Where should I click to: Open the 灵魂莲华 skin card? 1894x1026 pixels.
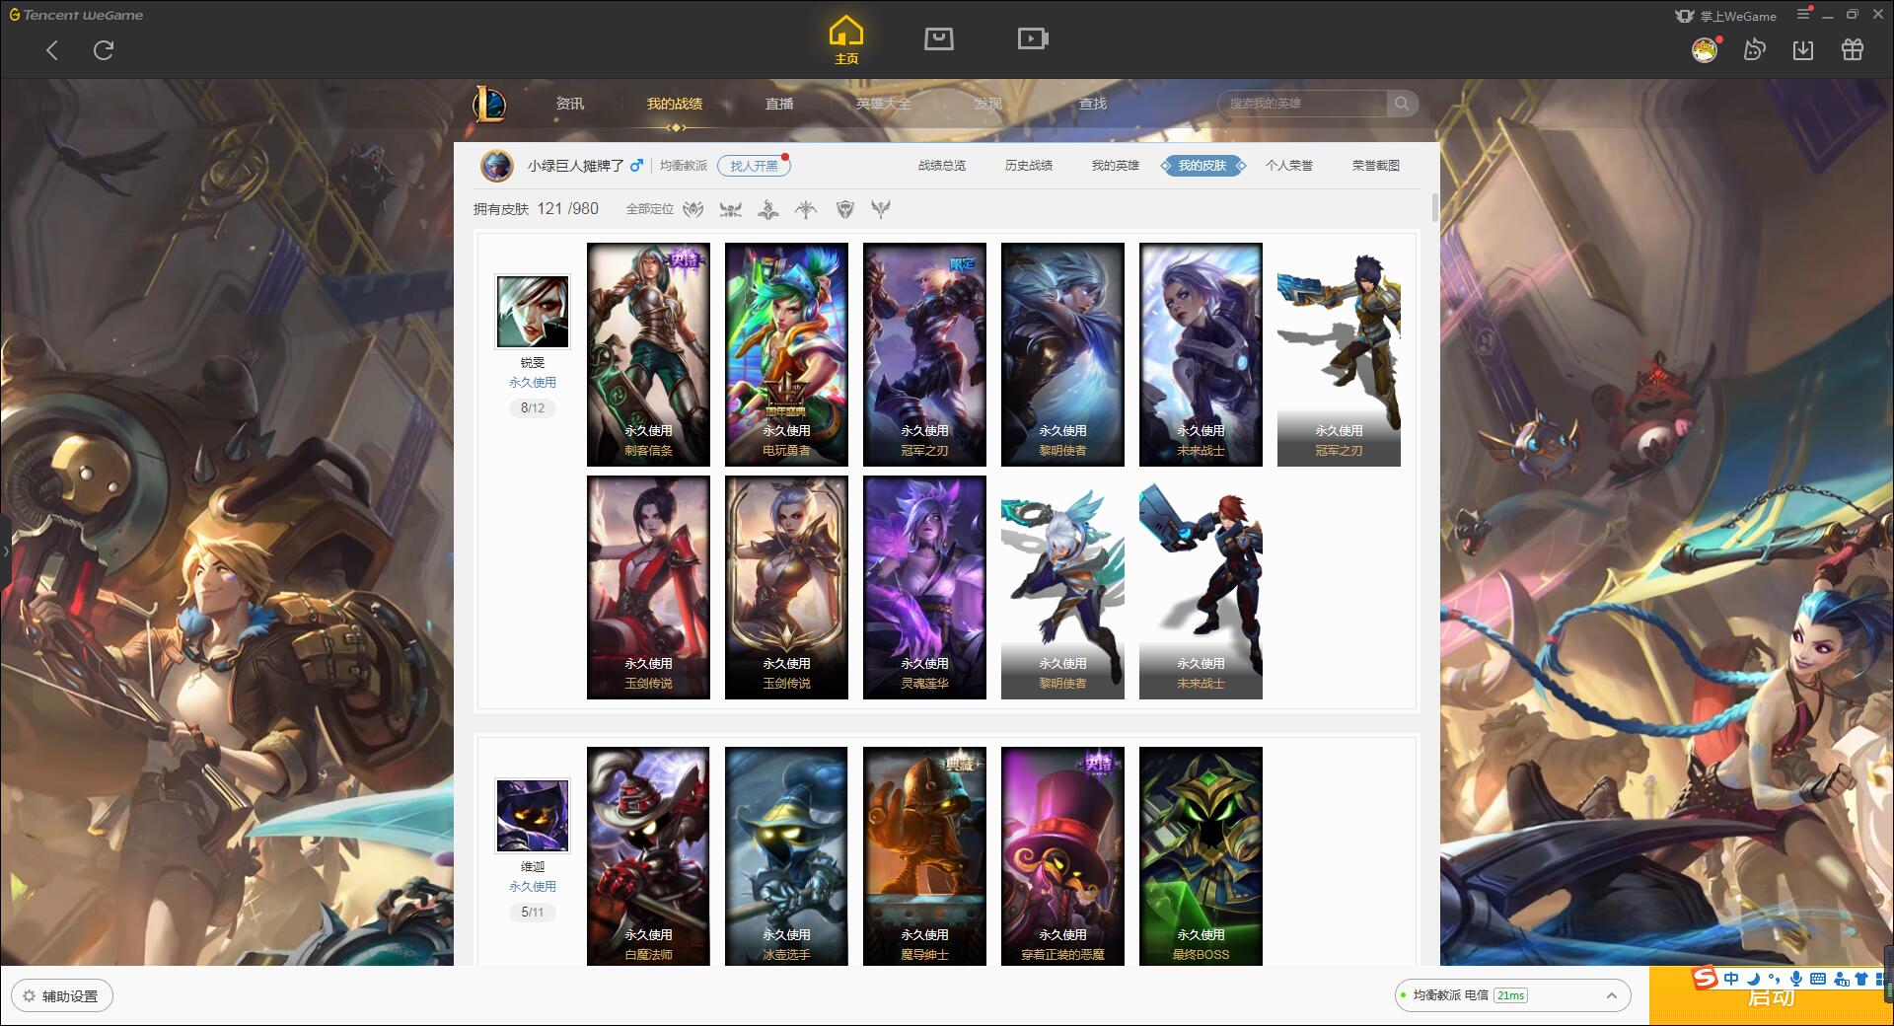pyautogui.click(x=924, y=587)
